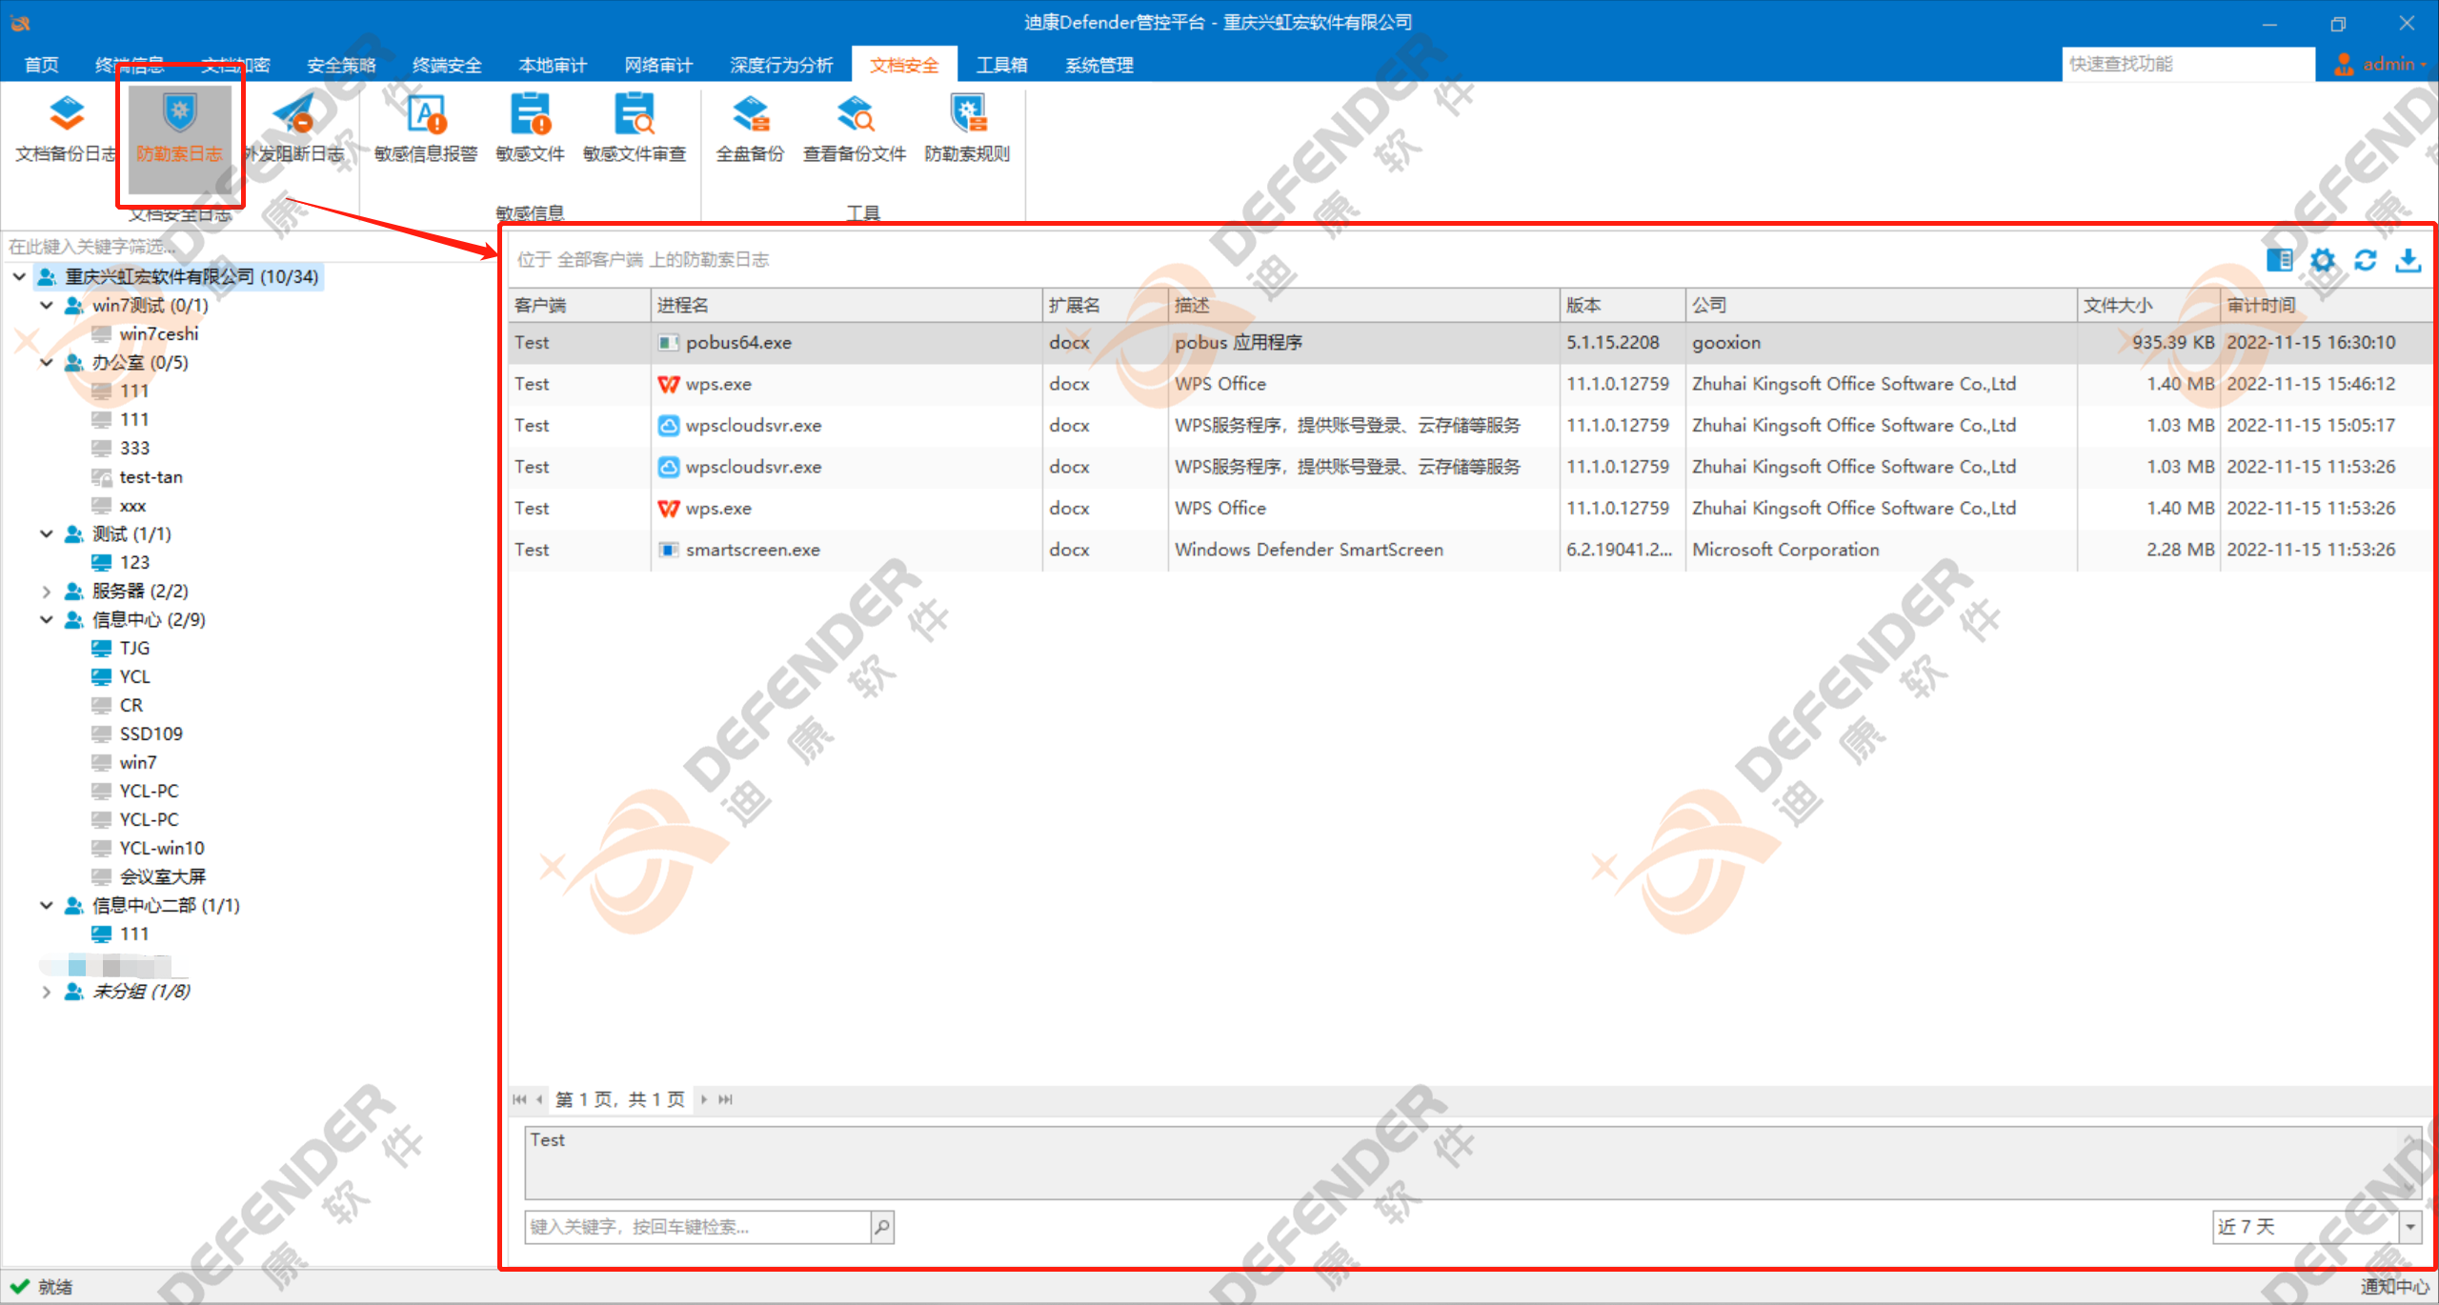Image resolution: width=2439 pixels, height=1305 pixels.
Task: Switch to the 网络审计 tab
Action: (x=658, y=65)
